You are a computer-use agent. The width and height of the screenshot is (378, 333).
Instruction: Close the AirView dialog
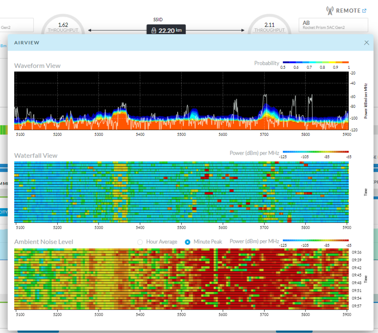[x=366, y=43]
